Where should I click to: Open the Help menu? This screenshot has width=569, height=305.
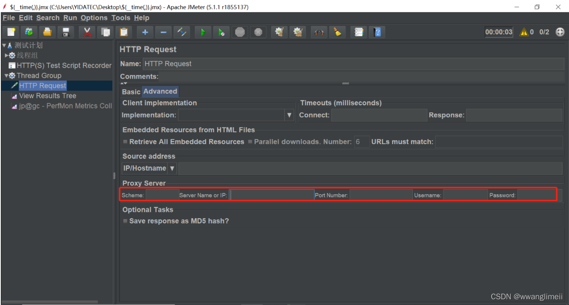pyautogui.click(x=142, y=18)
